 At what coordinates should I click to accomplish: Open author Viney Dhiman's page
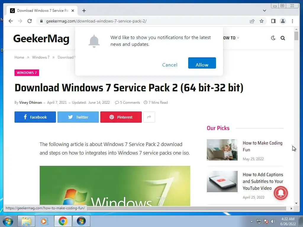30,103
